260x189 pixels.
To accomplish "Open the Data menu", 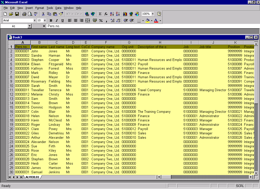I will pyautogui.click(x=58, y=8).
